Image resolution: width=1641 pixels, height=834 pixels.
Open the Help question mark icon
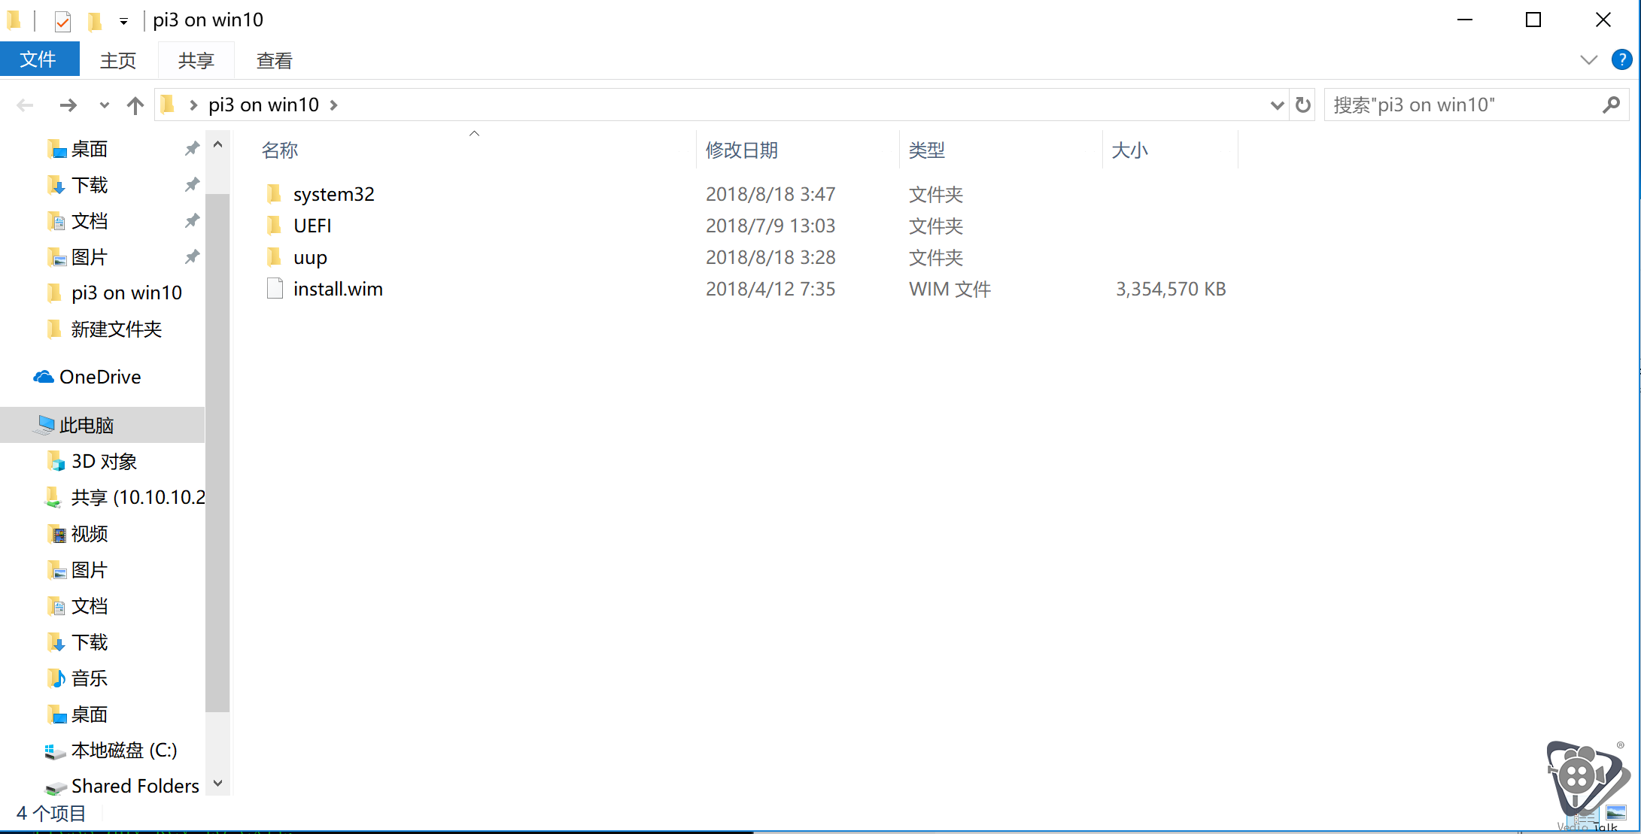(1621, 59)
